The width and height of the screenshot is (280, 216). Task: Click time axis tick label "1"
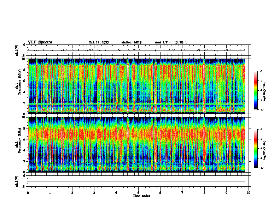(x=50, y=193)
